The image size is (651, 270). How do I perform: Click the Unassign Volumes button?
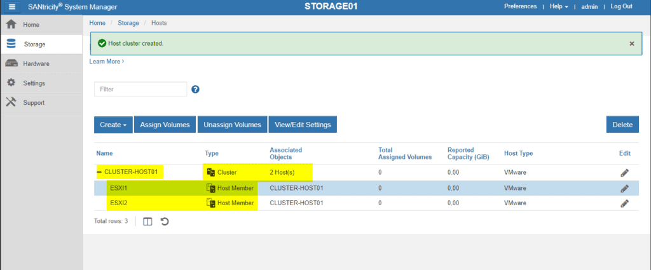pyautogui.click(x=232, y=125)
